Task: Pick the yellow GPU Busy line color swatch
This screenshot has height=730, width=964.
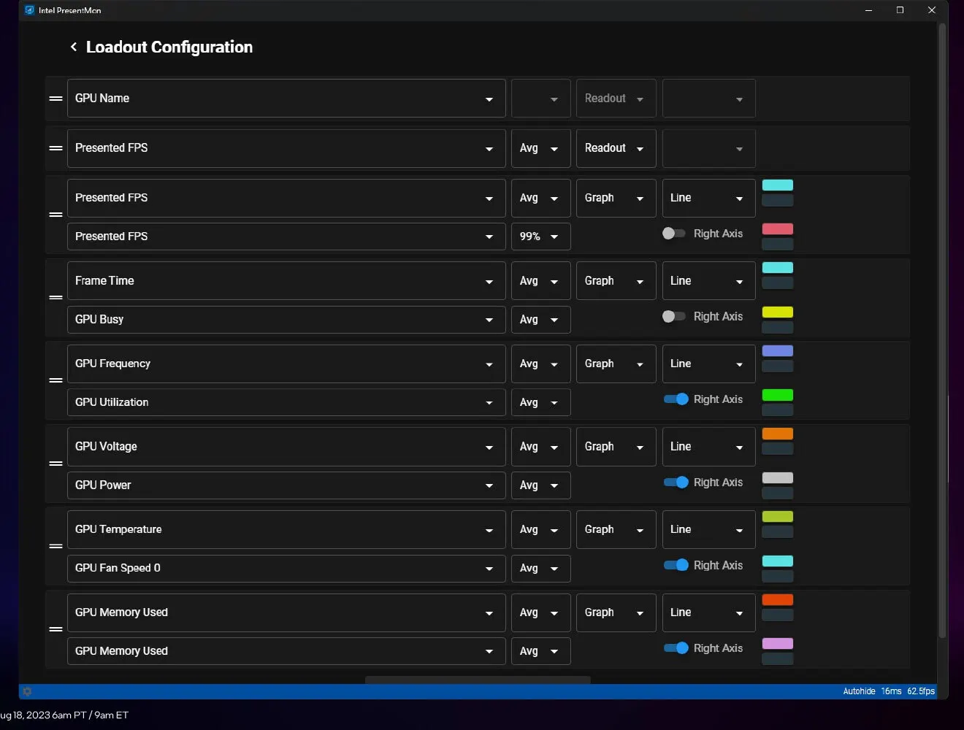Action: (777, 312)
